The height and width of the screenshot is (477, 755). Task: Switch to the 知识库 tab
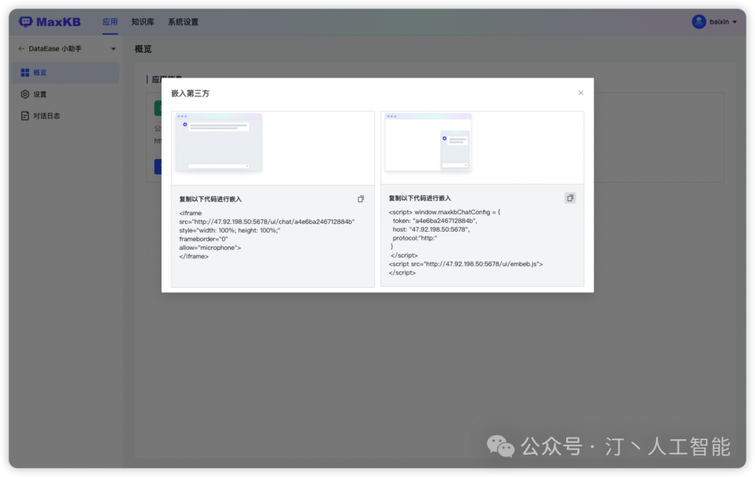coord(143,22)
